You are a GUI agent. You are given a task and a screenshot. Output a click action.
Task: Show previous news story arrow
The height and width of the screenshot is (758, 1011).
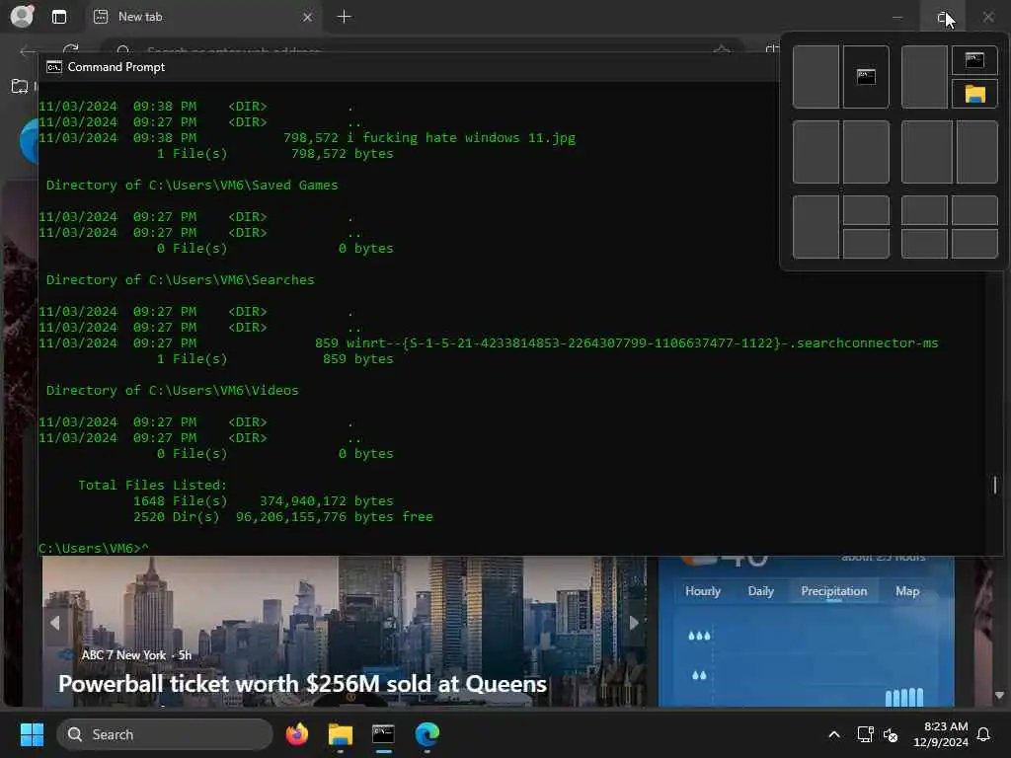click(x=55, y=623)
